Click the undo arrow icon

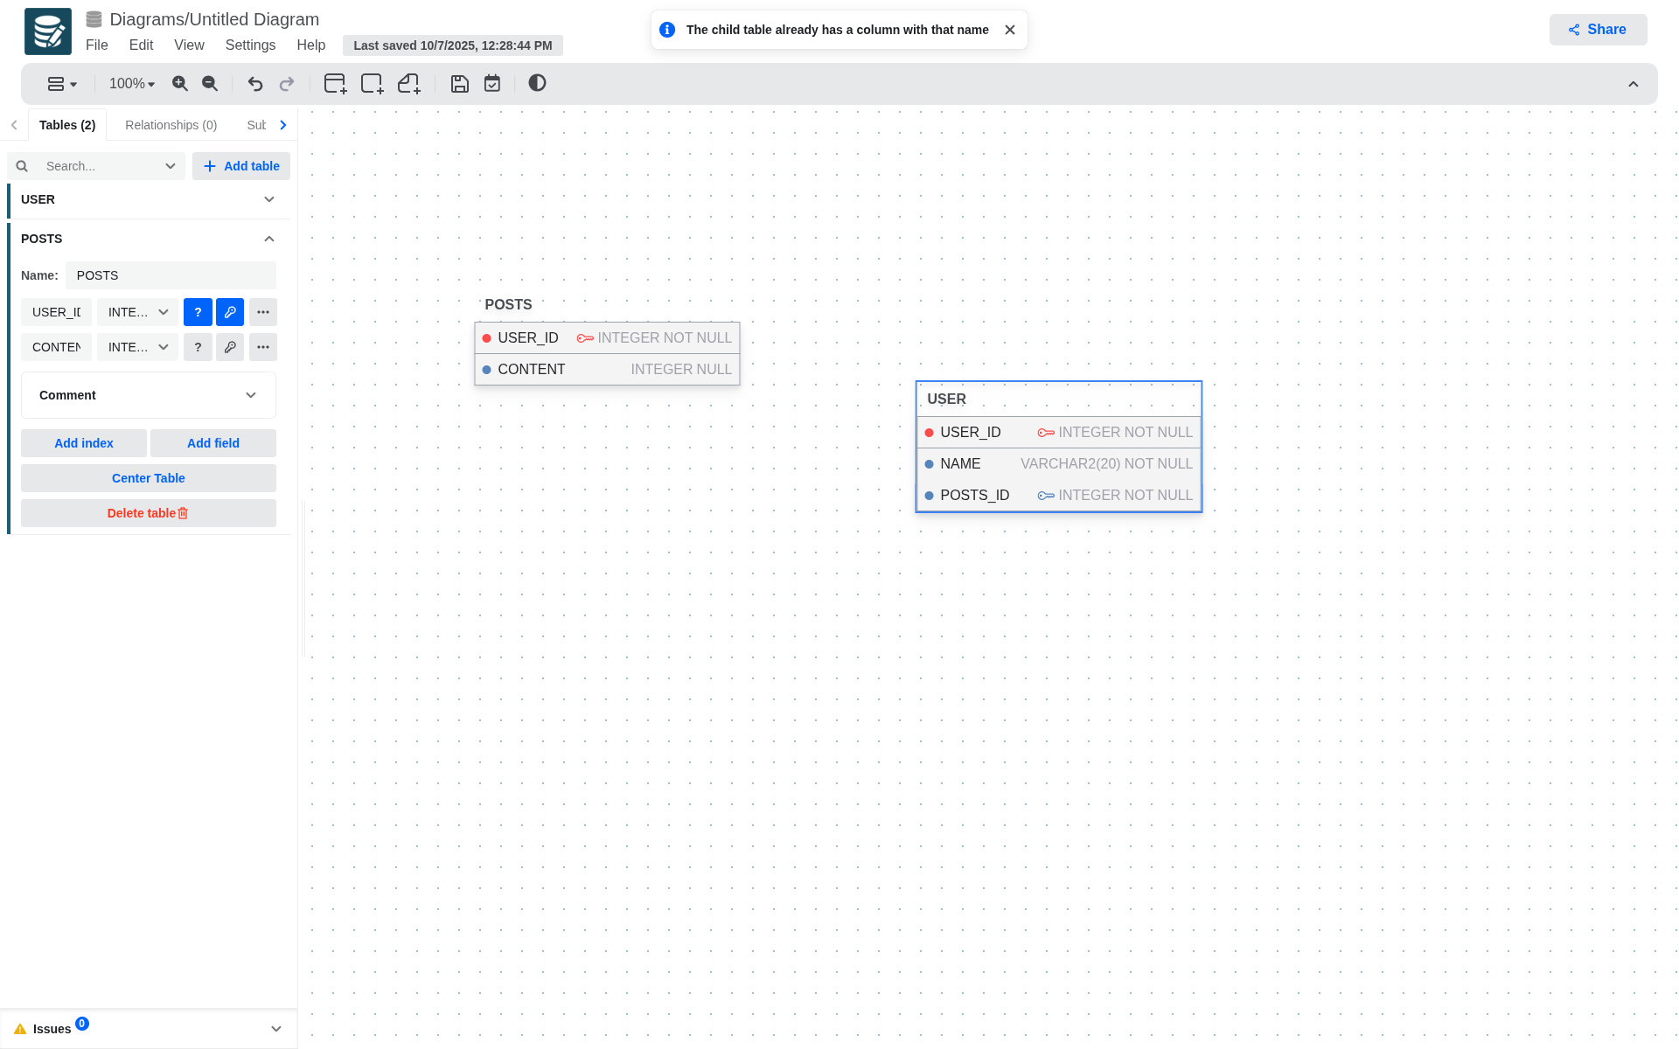pyautogui.click(x=255, y=84)
